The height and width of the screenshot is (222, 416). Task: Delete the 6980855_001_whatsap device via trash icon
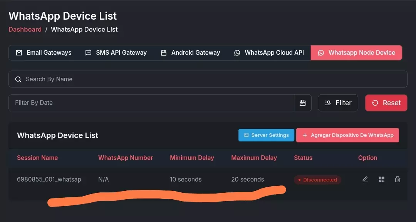[398, 180]
